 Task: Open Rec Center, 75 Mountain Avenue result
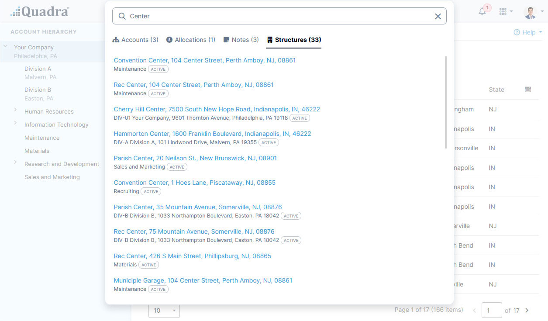tap(194, 231)
